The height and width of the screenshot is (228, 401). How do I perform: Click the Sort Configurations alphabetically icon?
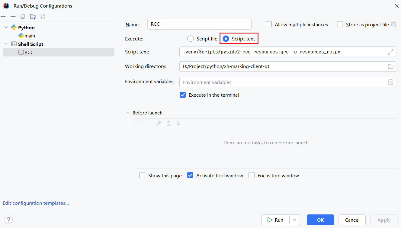pyautogui.click(x=43, y=17)
